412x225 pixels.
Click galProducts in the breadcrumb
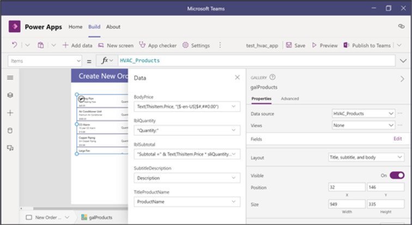(x=96, y=217)
